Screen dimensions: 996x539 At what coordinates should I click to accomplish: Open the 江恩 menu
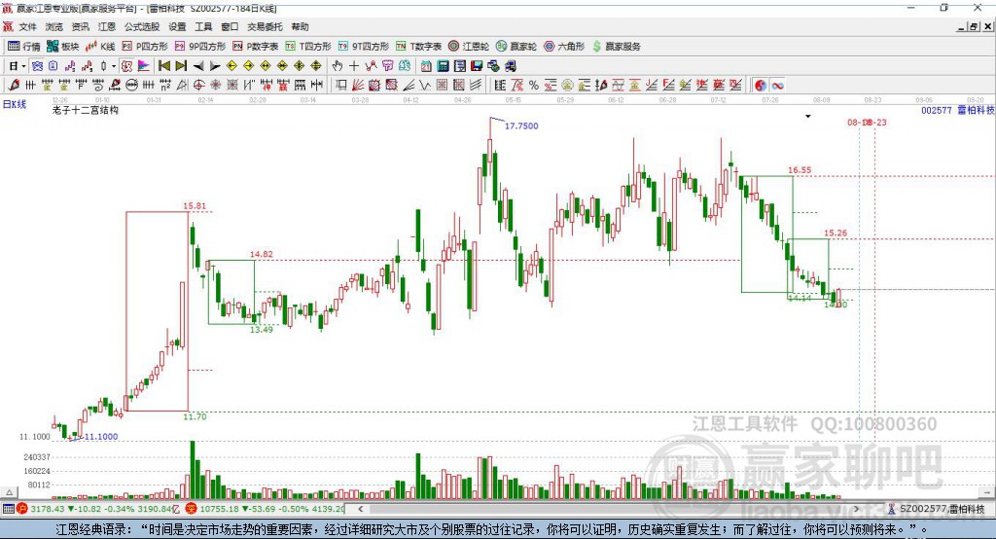click(x=107, y=26)
